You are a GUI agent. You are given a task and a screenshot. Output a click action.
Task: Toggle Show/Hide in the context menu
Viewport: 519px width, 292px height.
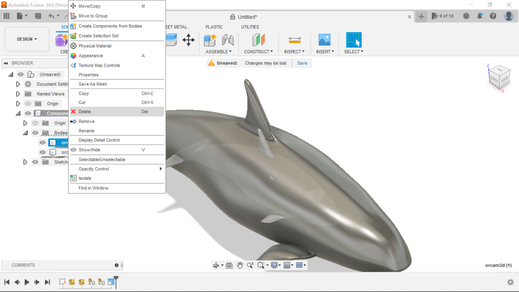pos(89,150)
